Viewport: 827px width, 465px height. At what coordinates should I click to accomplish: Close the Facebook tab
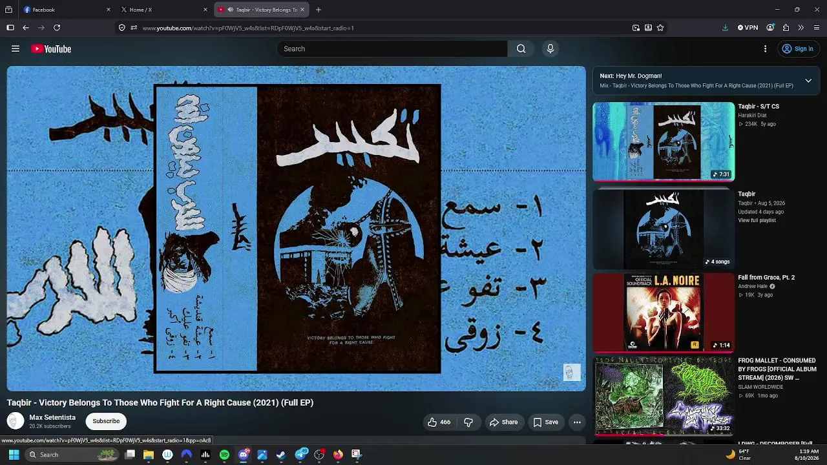(x=109, y=10)
